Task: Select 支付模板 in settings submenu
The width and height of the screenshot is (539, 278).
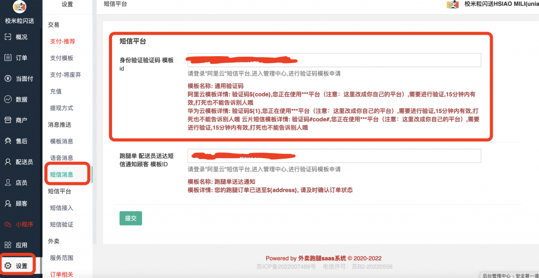Action: [62, 58]
